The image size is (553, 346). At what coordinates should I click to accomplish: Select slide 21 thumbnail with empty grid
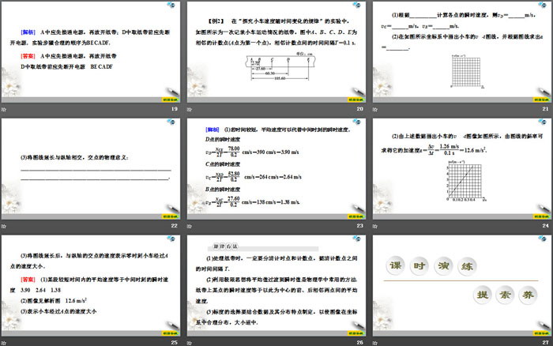point(462,52)
